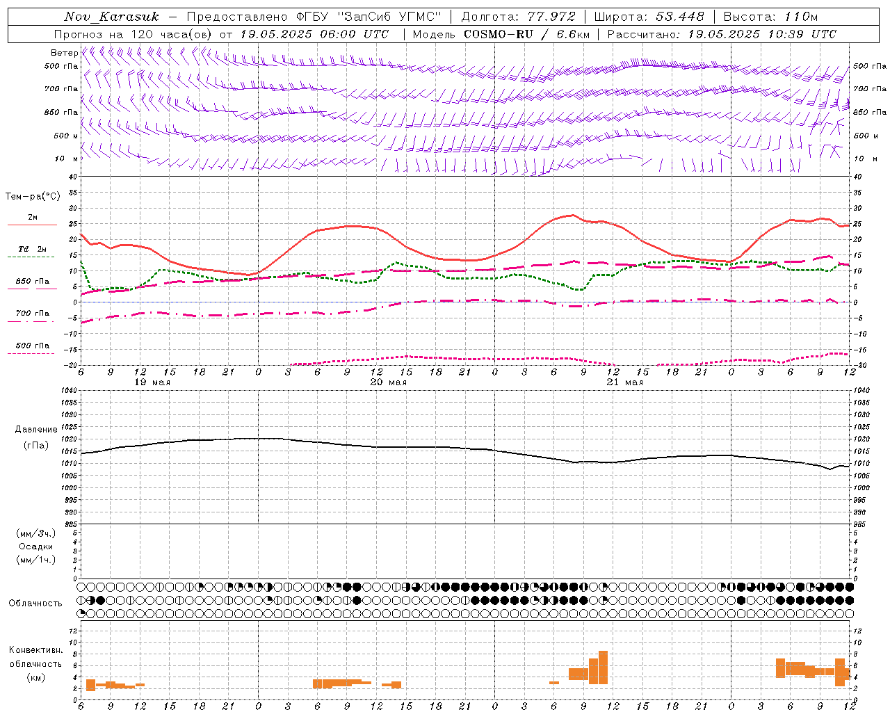Click the 'Тем-ра(°C)' temperature label
The image size is (890, 712).
[33, 197]
